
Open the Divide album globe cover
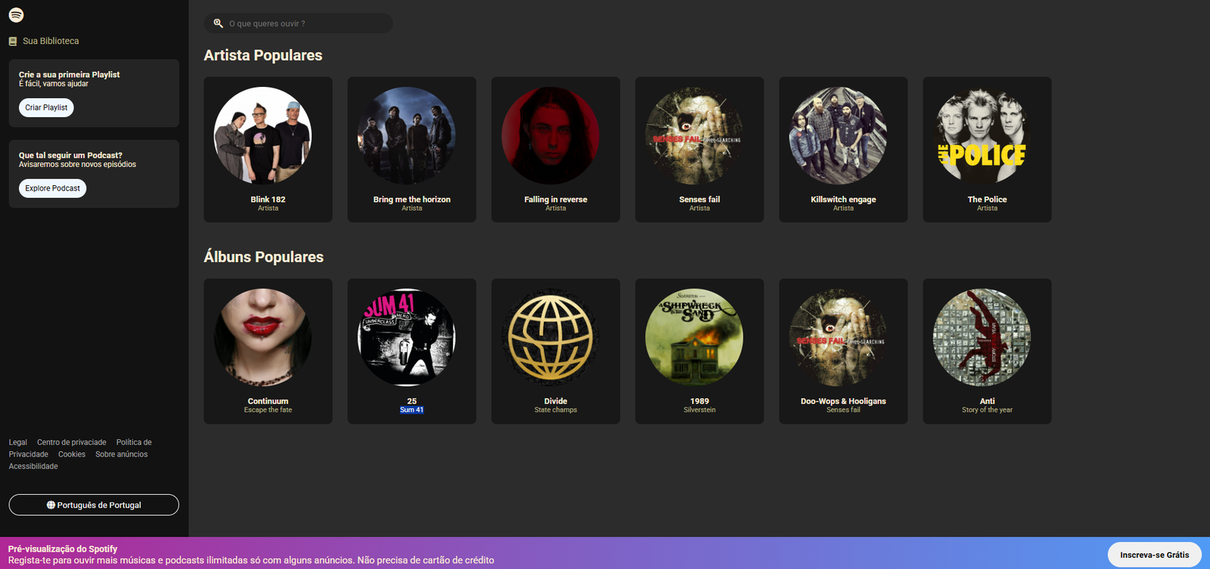point(551,338)
